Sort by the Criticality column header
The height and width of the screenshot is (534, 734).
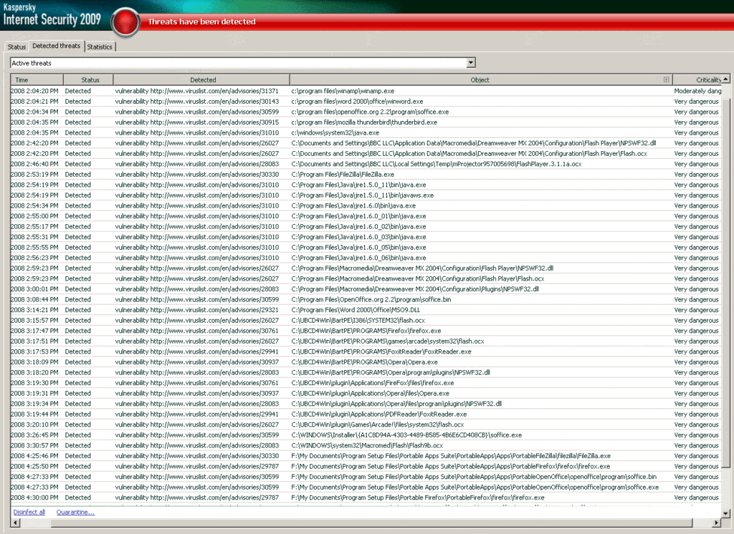(x=697, y=80)
